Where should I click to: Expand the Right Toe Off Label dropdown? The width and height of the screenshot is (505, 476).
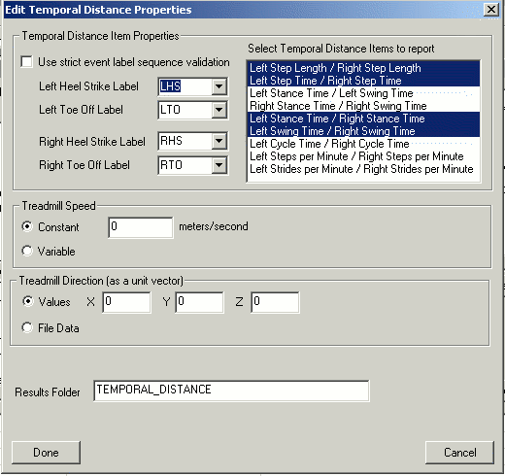[219, 165]
